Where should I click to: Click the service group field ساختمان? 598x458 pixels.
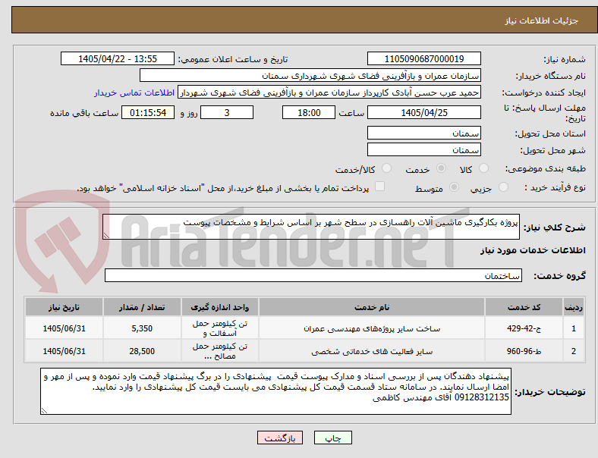click(313, 275)
